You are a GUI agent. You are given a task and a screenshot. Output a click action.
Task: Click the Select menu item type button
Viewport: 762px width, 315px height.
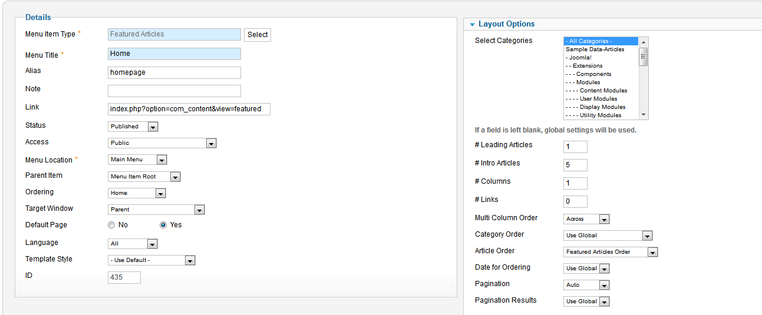[x=258, y=35]
